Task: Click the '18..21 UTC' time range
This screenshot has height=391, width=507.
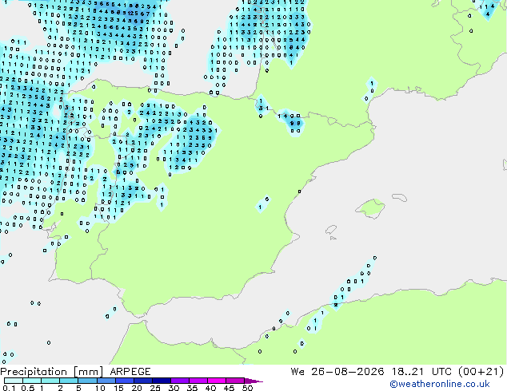Action: [421, 372]
